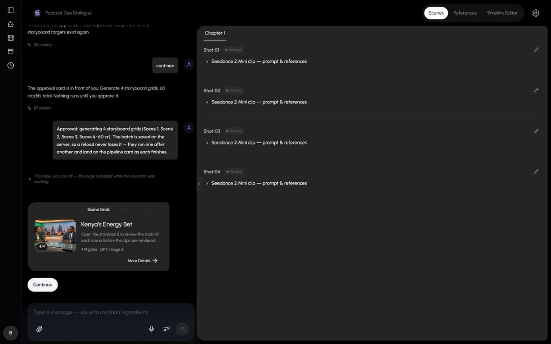Image resolution: width=551 pixels, height=344 pixels.
Task: Click the Kenya's Energy Bet storyboard thumbnail
Action: [55, 236]
